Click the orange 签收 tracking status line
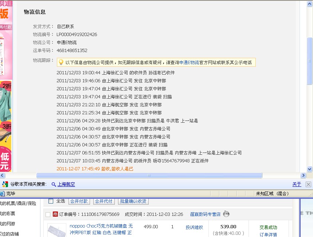The height and width of the screenshot is (237, 313). click(x=95, y=169)
